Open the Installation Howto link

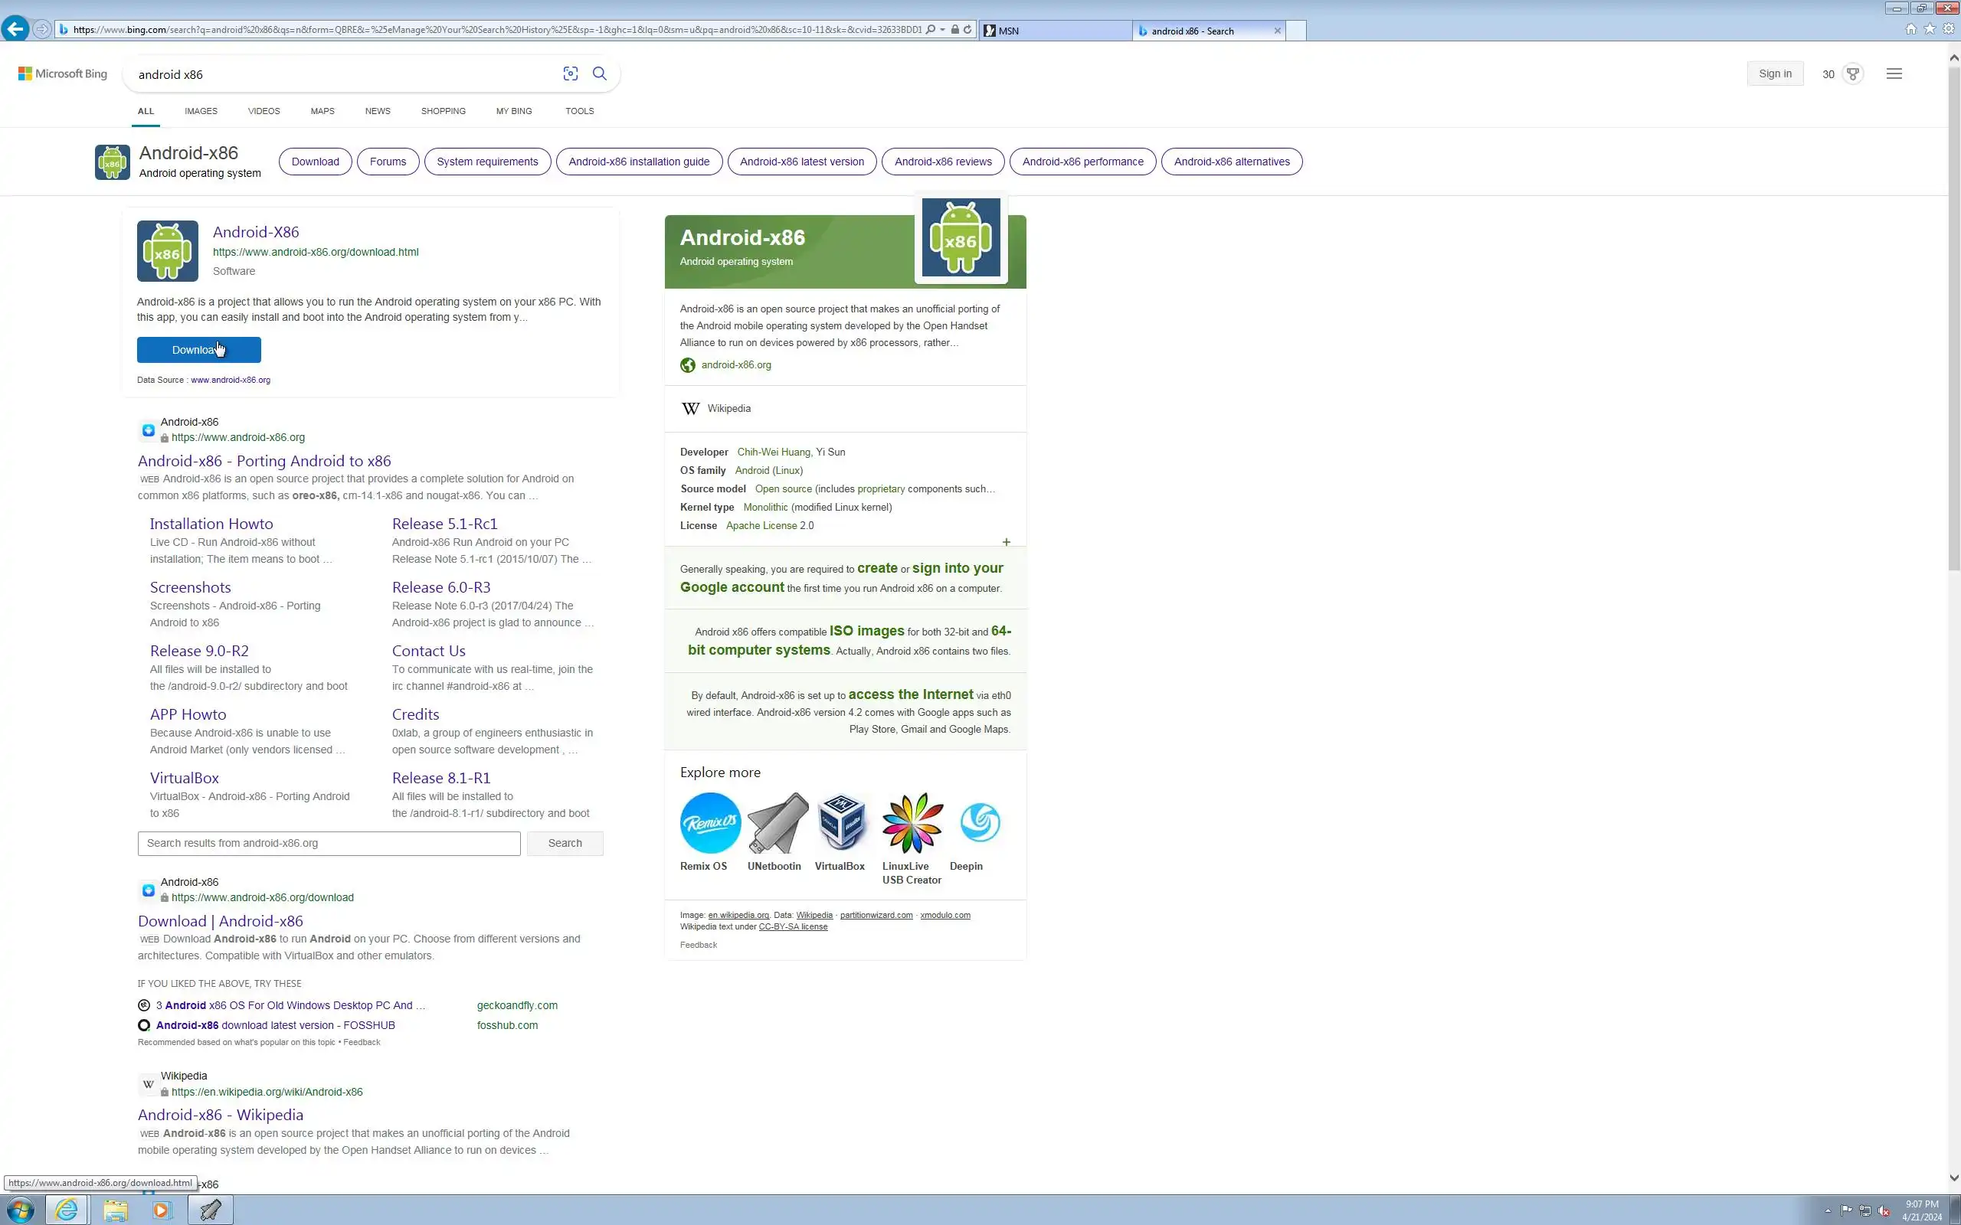[211, 524]
